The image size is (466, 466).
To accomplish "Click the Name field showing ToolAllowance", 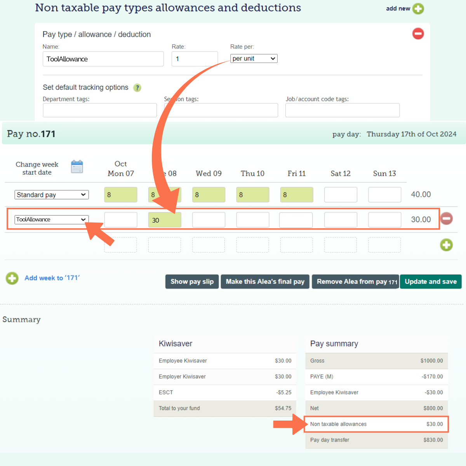I will [103, 59].
